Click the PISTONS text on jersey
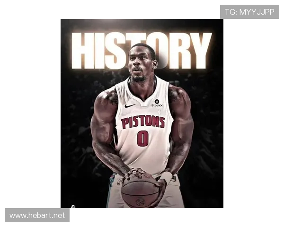 click(143, 122)
